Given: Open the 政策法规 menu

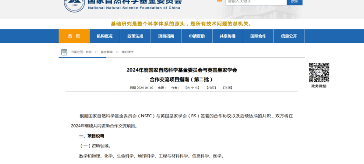Looking at the screenshot, I should tap(135, 36).
